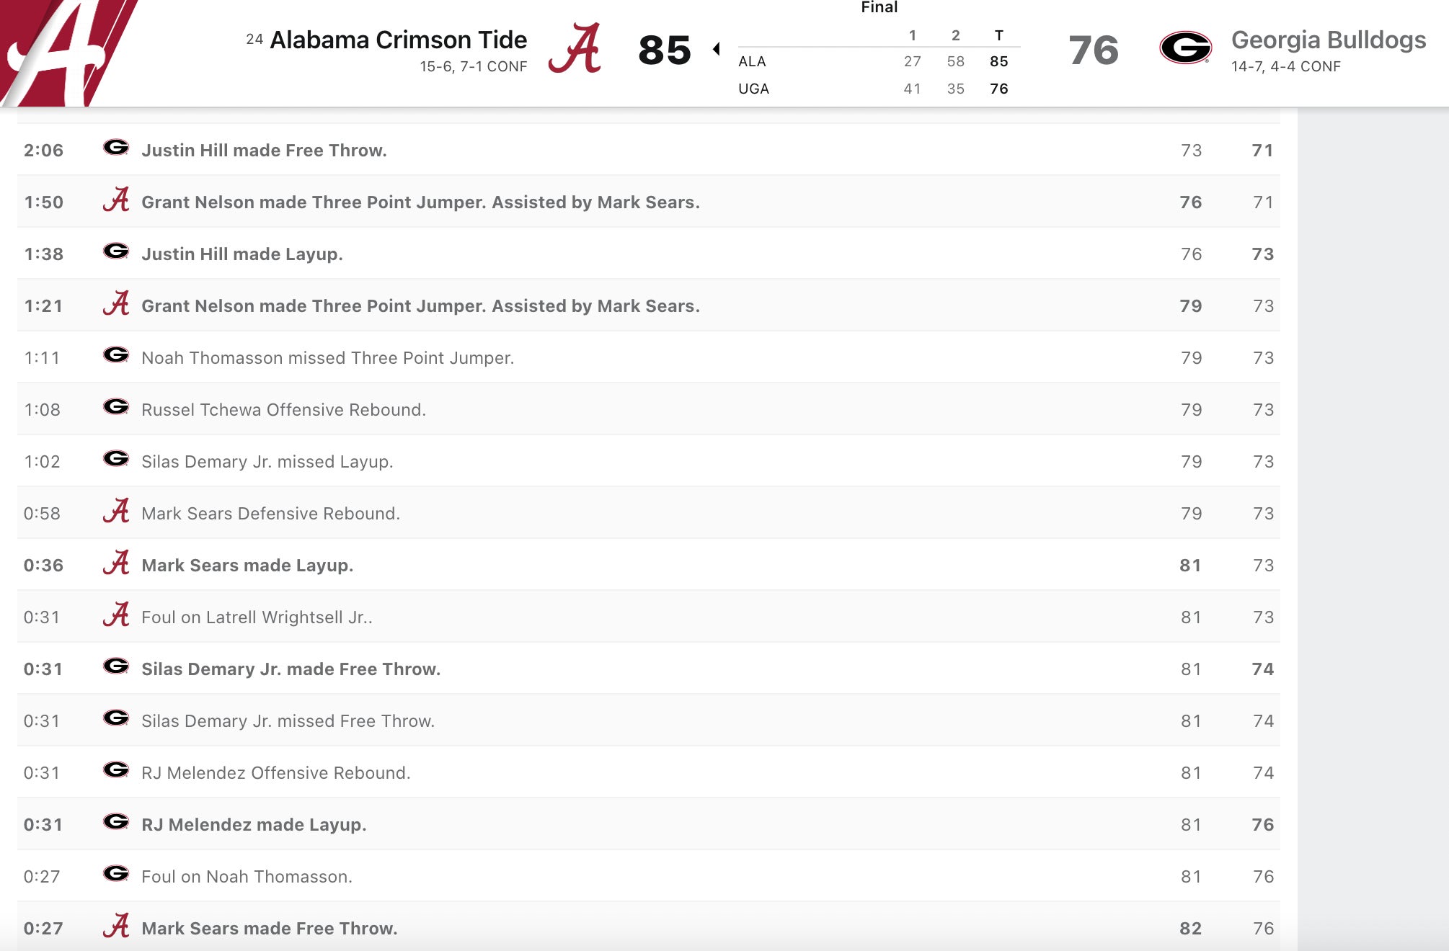Click the UGA row in the linescore
Viewport: 1449px width, 951px height.
point(753,89)
